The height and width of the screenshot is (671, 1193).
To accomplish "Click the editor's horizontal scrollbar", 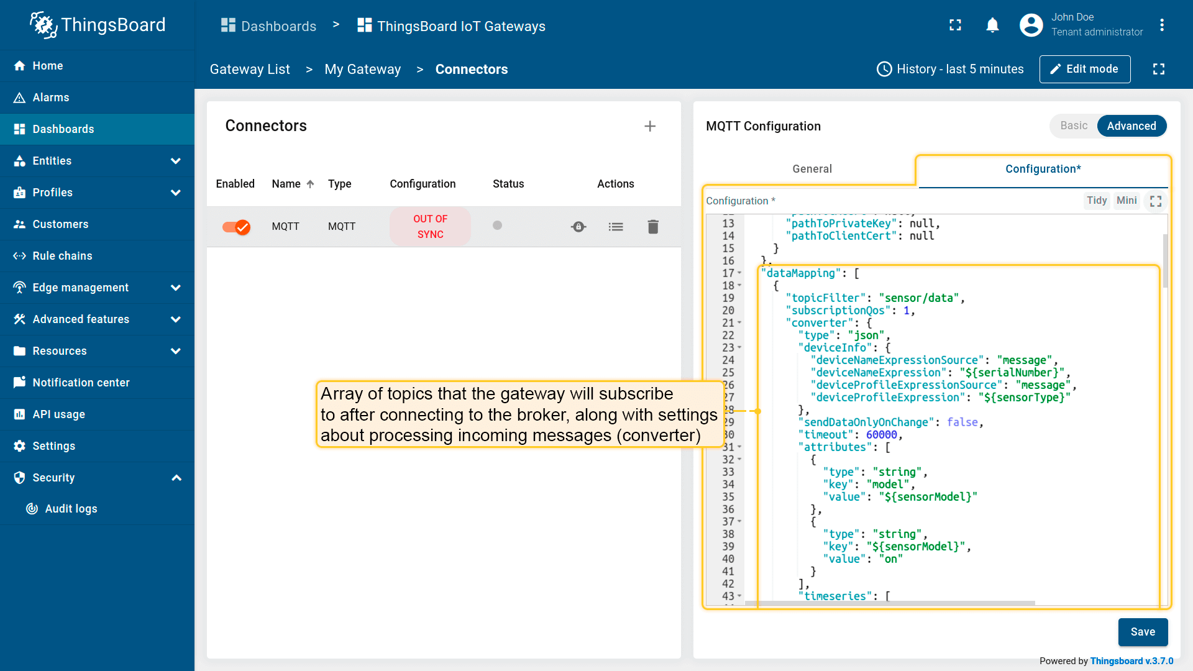I will (890, 603).
